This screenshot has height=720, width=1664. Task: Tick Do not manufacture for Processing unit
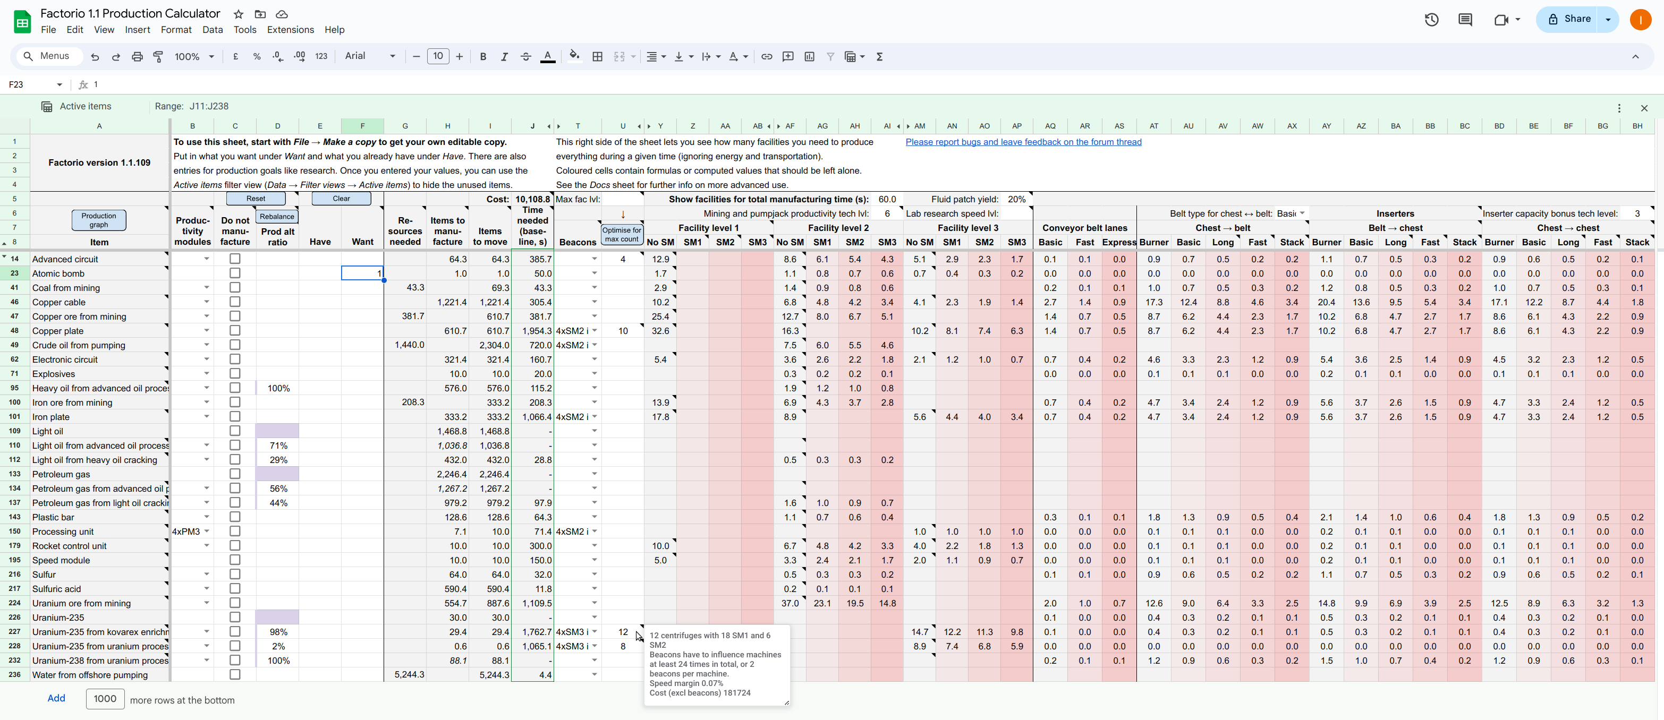(x=235, y=532)
